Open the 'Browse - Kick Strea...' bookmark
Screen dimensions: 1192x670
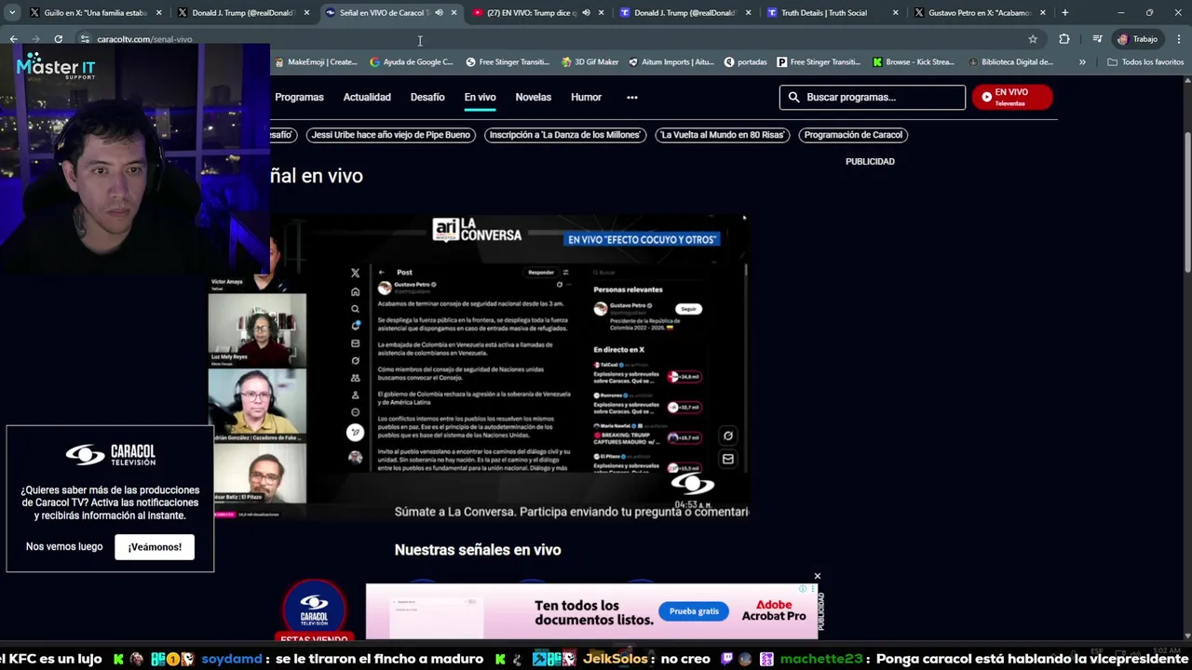[x=914, y=62]
